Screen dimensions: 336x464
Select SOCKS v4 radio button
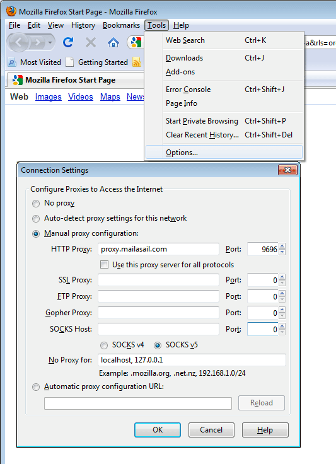(x=104, y=345)
